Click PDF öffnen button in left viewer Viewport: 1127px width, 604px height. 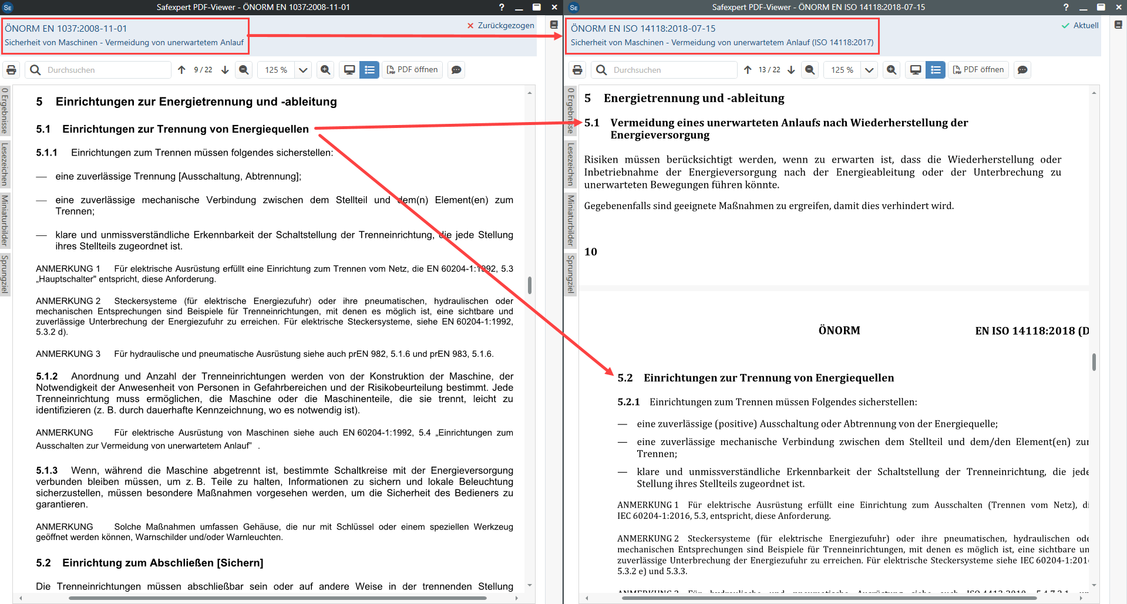tap(412, 70)
